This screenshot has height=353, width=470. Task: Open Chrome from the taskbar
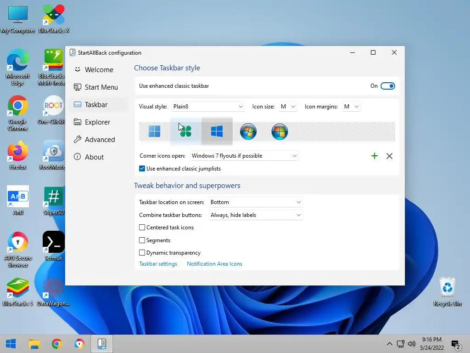click(x=56, y=344)
